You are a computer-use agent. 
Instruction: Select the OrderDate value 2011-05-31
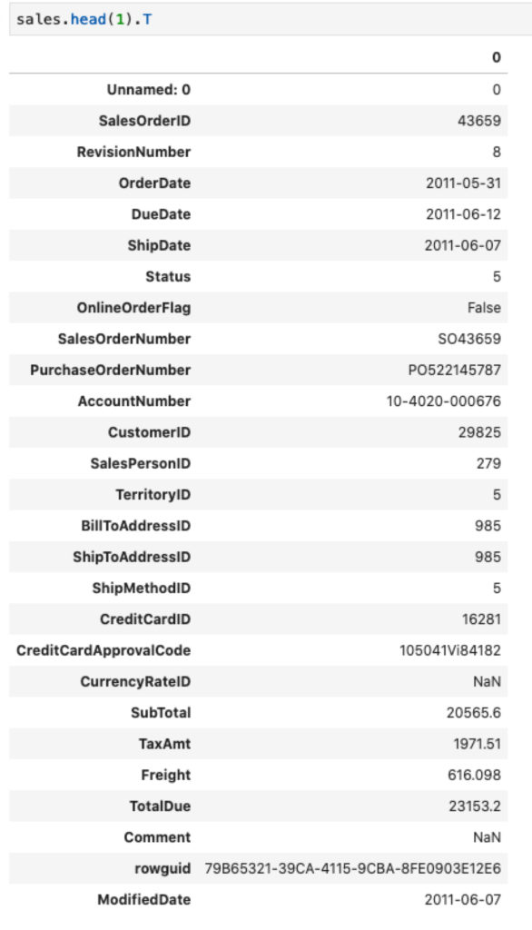click(x=463, y=183)
